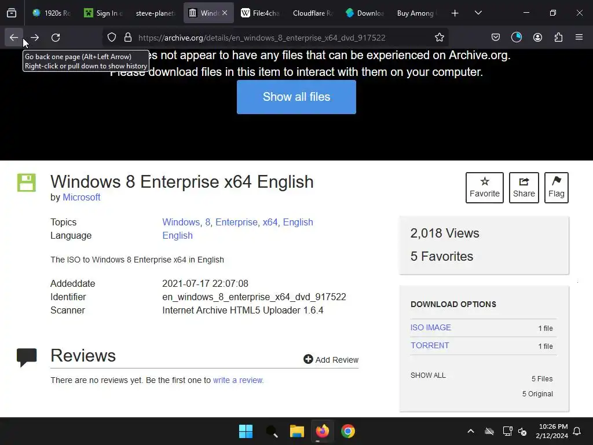The height and width of the screenshot is (445, 593).
Task: Click the muted volume tray icon
Action: 522,431
